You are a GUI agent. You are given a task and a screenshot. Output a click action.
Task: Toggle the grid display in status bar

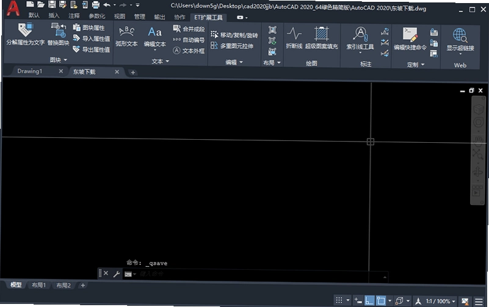point(339,300)
